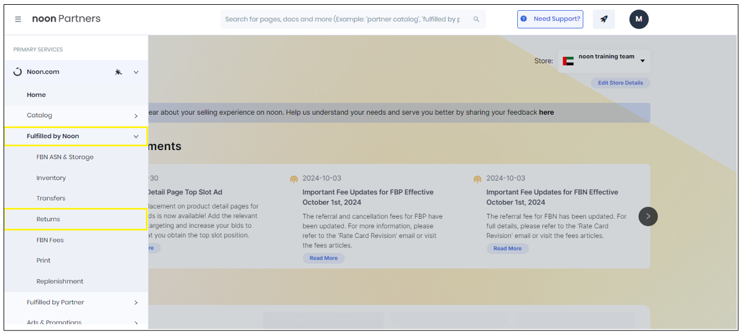Open the noon training team store dropdown
This screenshot has height=333, width=742.
[x=604, y=61]
